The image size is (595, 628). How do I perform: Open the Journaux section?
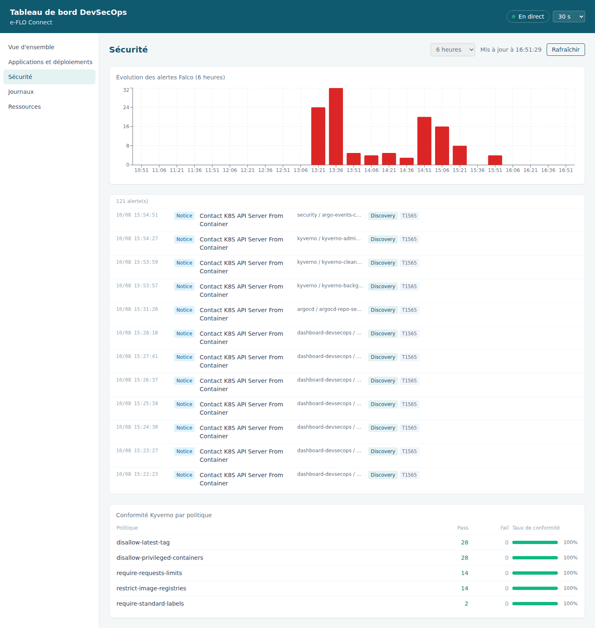point(49,92)
